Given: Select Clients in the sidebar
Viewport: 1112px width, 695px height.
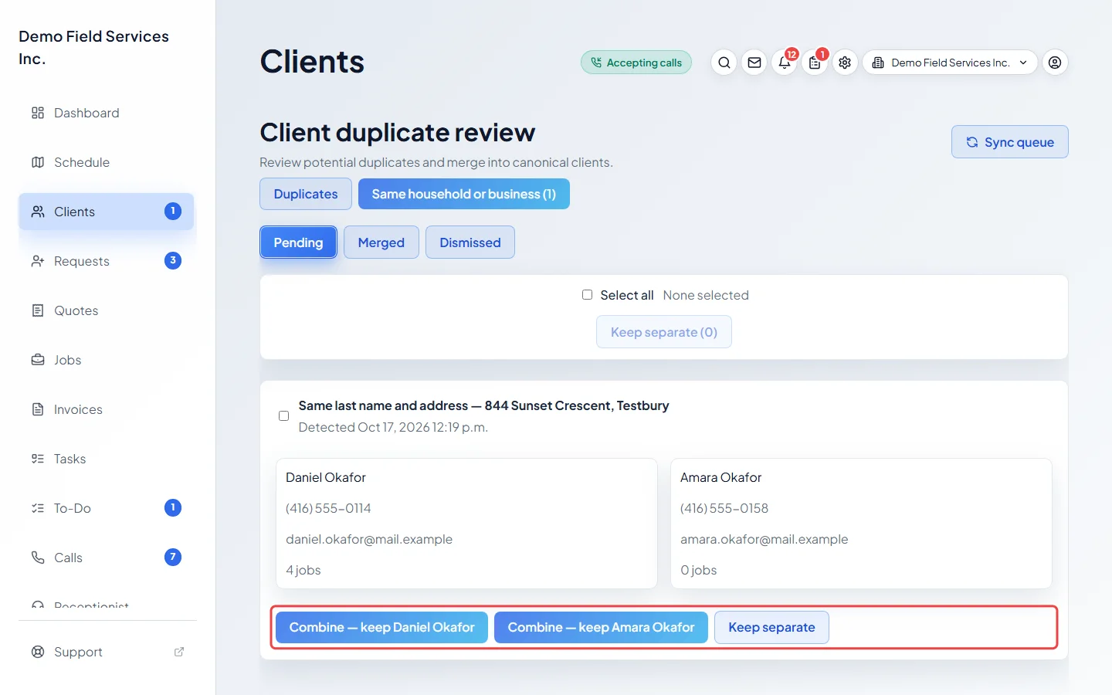Looking at the screenshot, I should click(107, 212).
